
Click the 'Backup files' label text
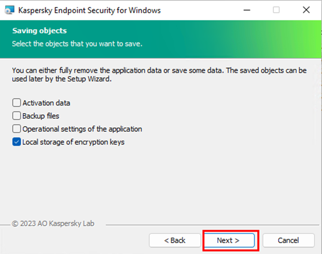coord(41,116)
